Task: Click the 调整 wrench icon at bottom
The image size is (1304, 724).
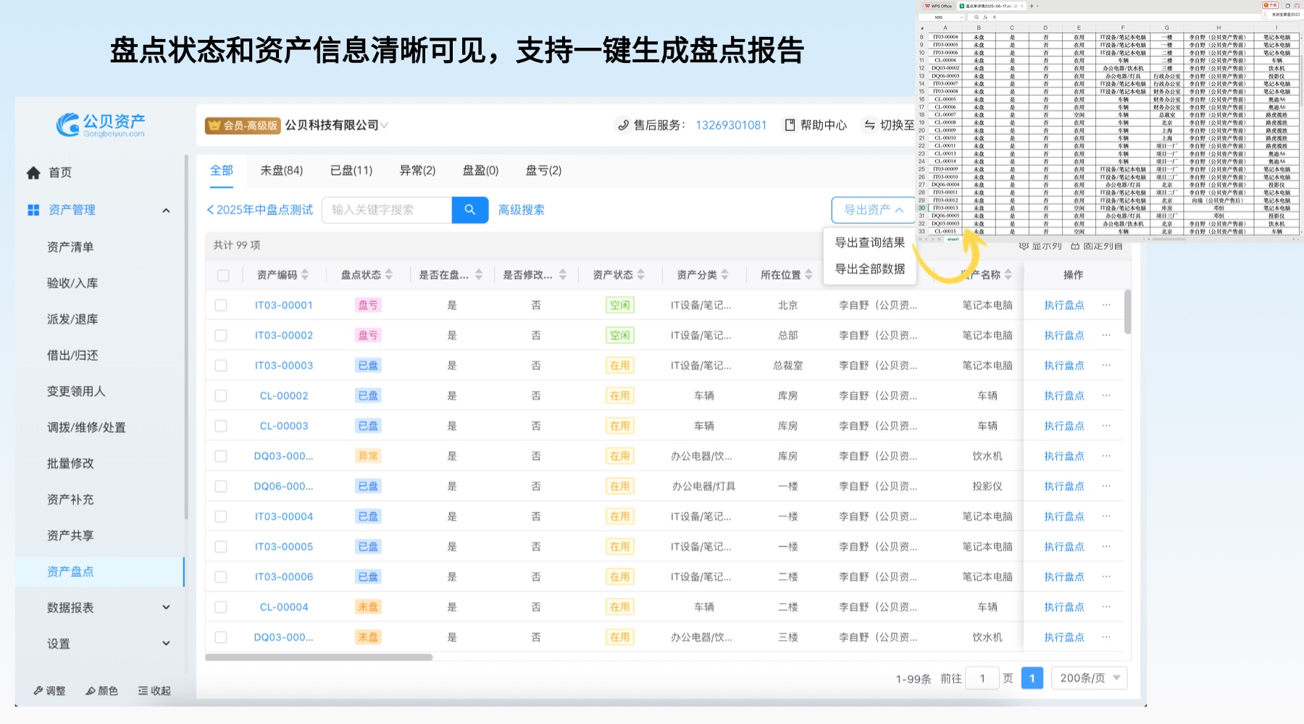Action: pyautogui.click(x=38, y=691)
